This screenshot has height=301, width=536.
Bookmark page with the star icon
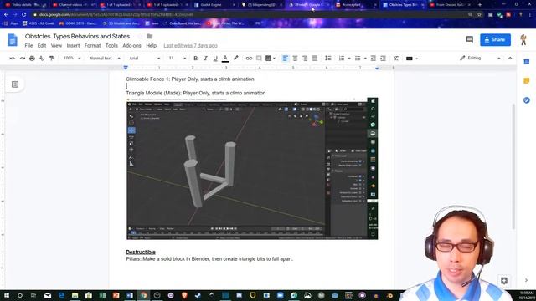click(x=479, y=15)
